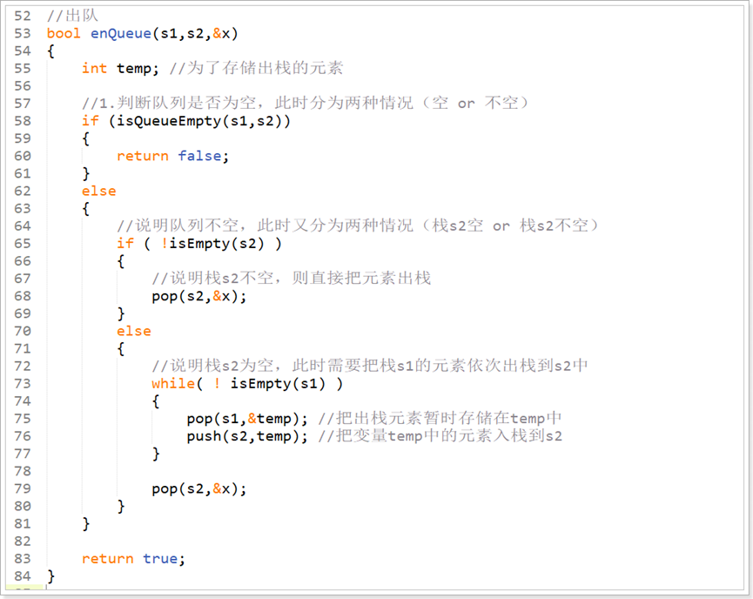
Task: Click the pop(s2,&x) call on line 68
Action: point(198,296)
